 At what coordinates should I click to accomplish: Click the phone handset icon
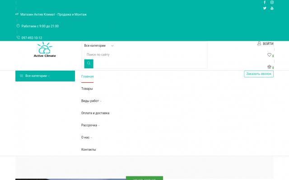(18, 37)
